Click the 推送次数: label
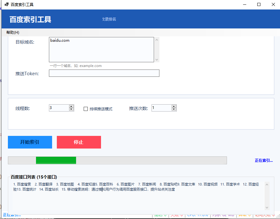The image size is (280, 219). 139,108
